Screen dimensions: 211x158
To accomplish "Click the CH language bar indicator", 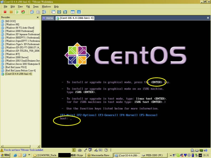I will point(74,150).
